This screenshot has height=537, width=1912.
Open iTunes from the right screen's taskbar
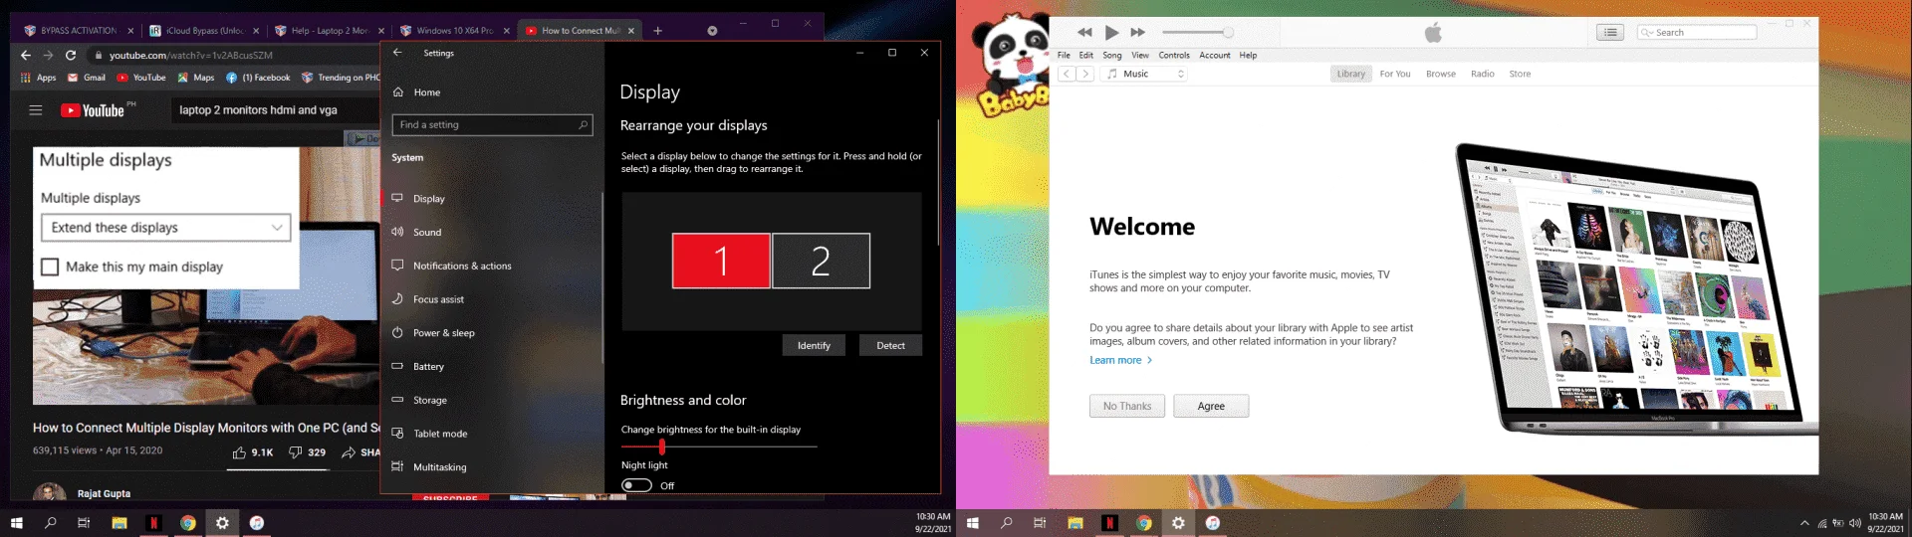pos(1213,523)
